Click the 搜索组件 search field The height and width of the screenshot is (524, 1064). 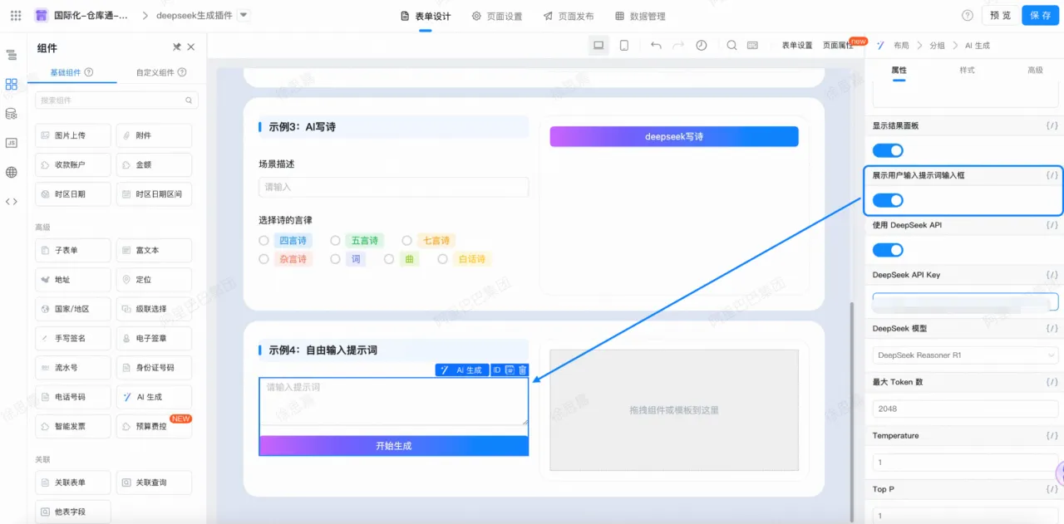point(116,100)
